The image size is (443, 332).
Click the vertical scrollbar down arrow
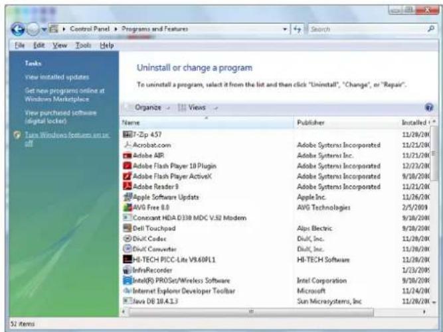(x=434, y=302)
